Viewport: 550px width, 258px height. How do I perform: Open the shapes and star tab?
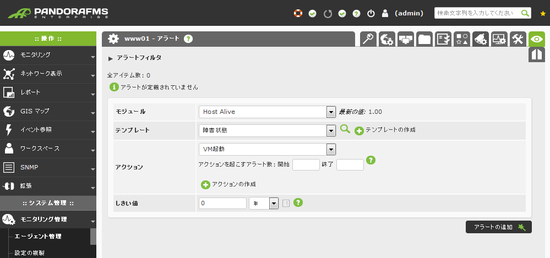coord(461,39)
